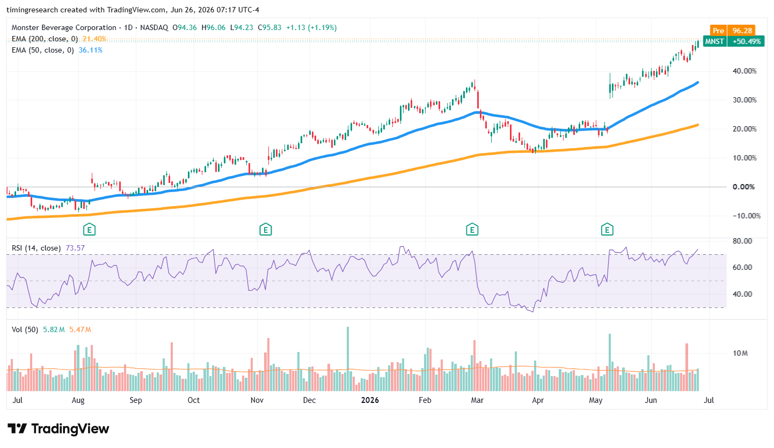Image resolution: width=774 pixels, height=448 pixels.
Task: Click the Apr label on the time axis
Action: [x=537, y=400]
